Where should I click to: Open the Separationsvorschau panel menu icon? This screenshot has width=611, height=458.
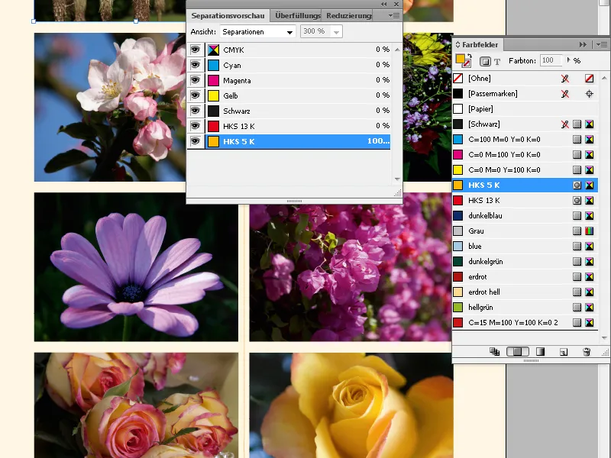[395, 15]
